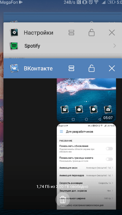Tap the trash icon to clear all apps
The image size is (122, 215).
click(x=63, y=200)
